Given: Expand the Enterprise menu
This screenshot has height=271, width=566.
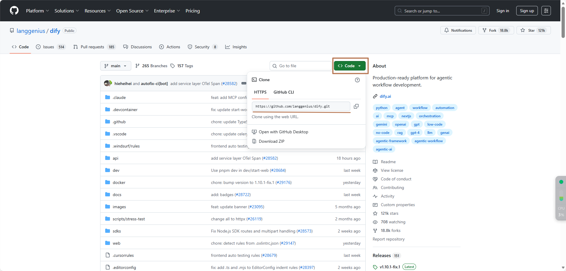Looking at the screenshot, I should [167, 11].
